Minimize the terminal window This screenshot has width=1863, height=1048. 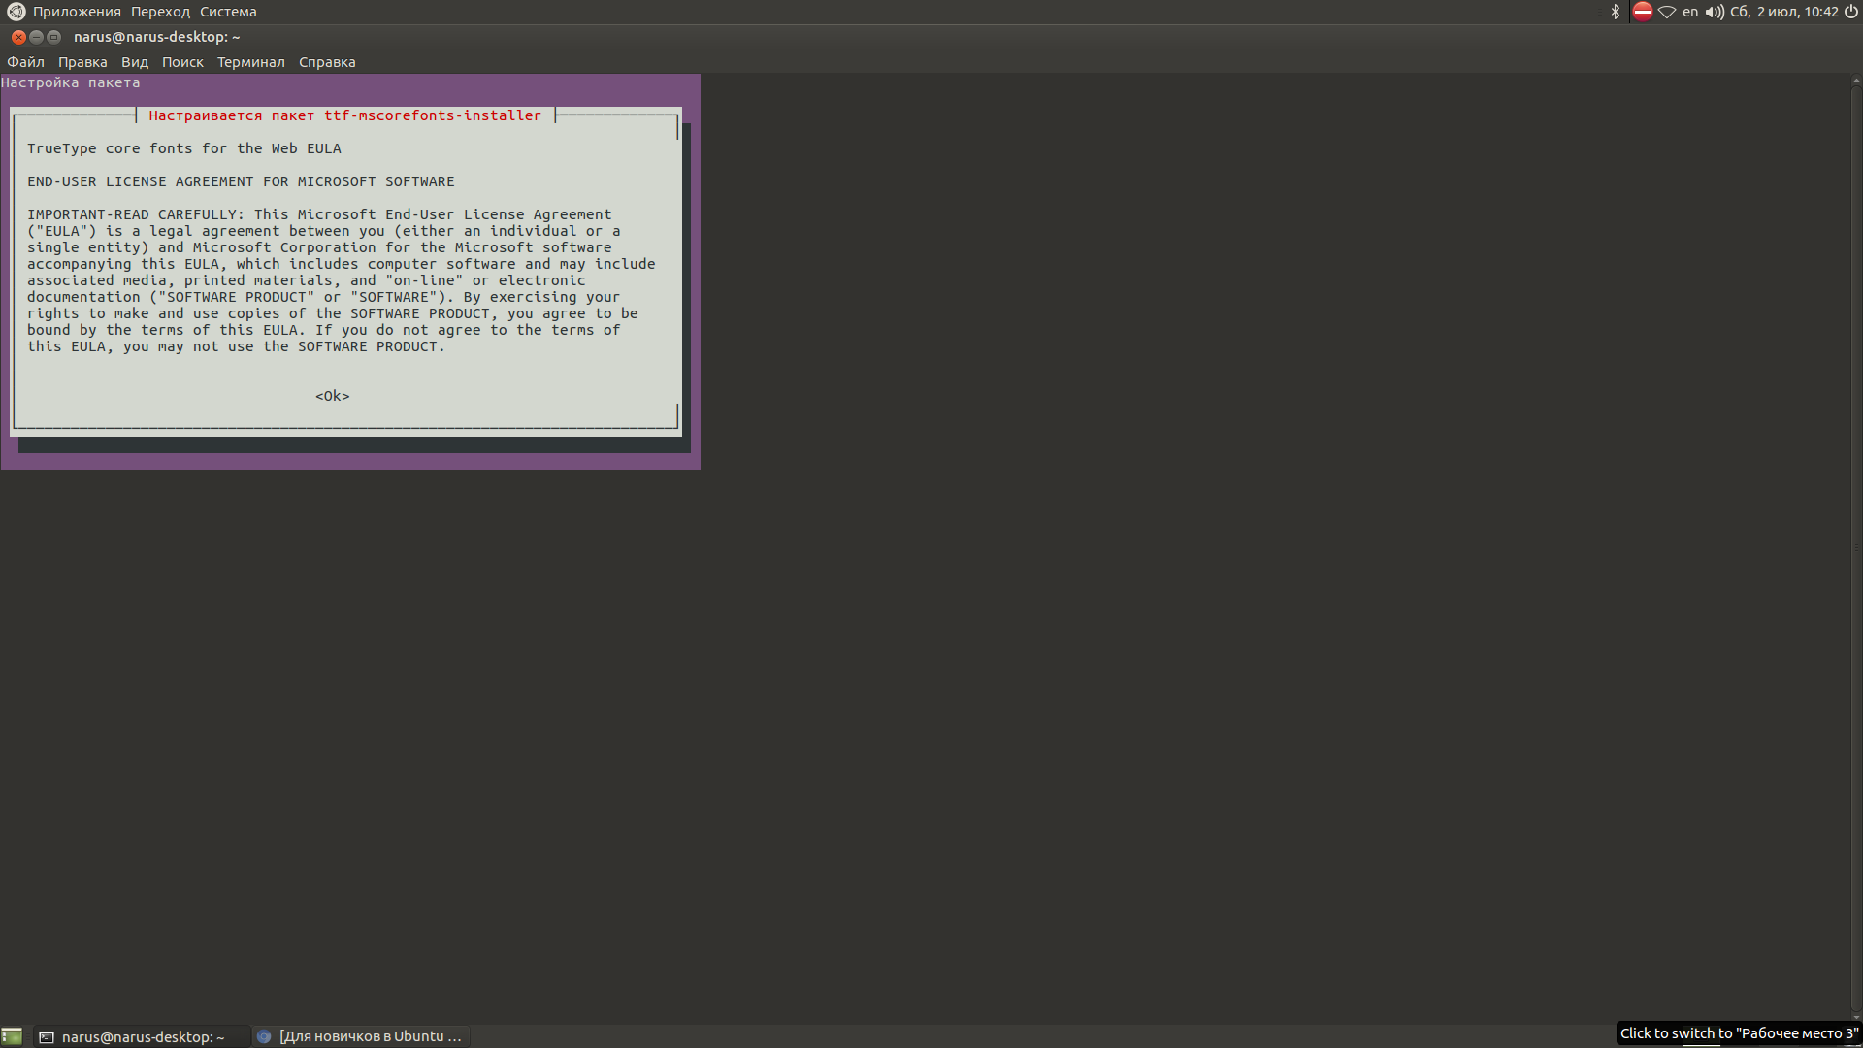tap(36, 37)
